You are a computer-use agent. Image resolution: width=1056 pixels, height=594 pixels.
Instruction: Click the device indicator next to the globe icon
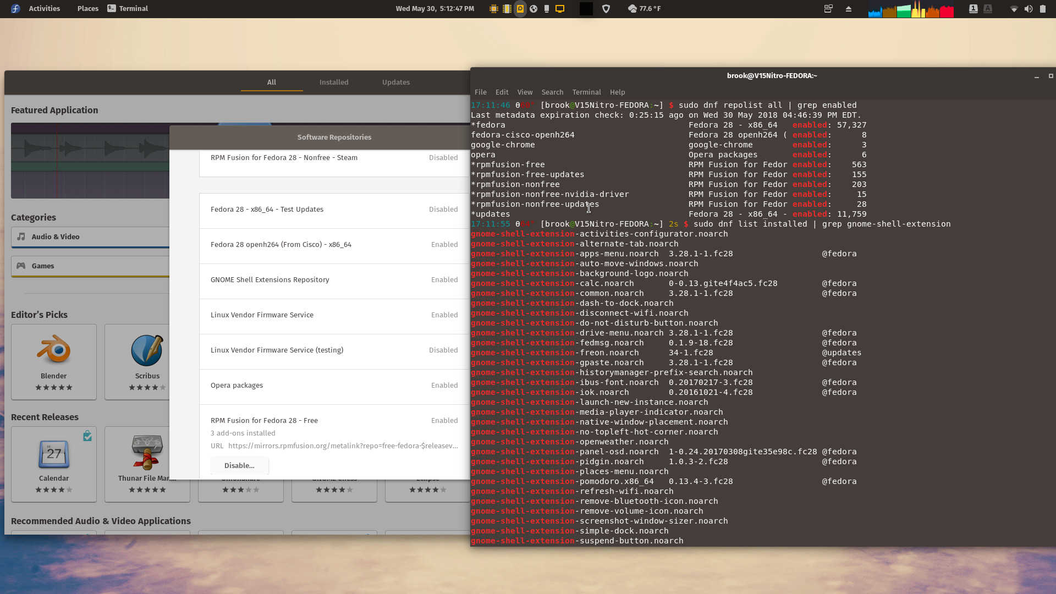tap(546, 8)
